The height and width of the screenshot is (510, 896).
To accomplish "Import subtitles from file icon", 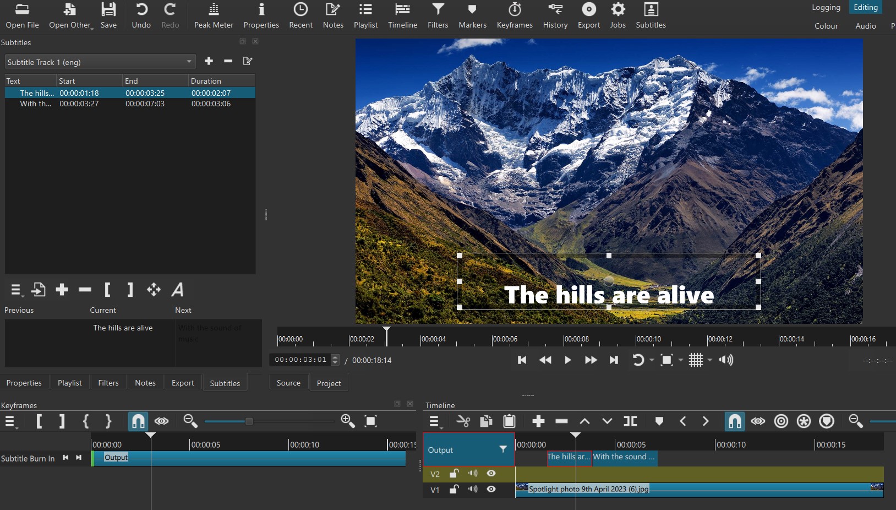I will 39,290.
